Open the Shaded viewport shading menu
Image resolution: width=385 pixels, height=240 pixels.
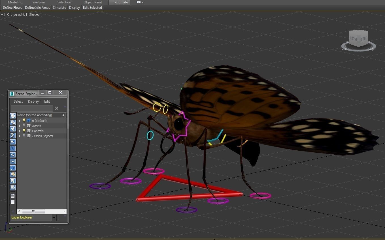click(x=35, y=14)
